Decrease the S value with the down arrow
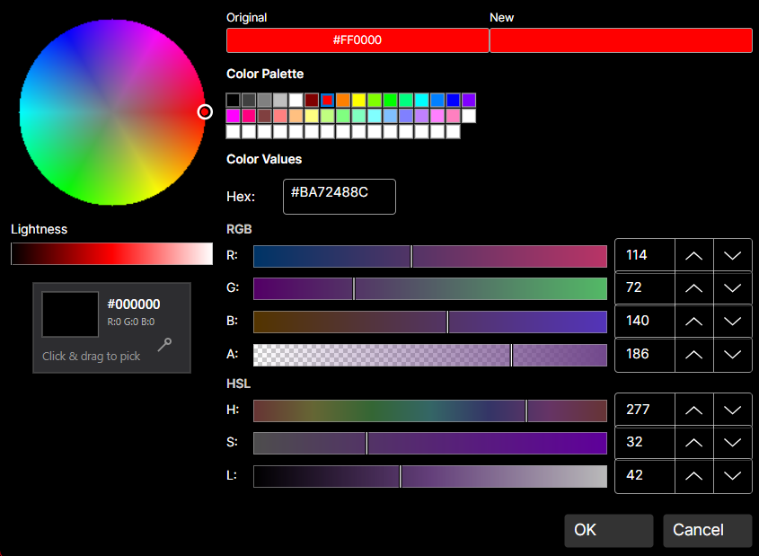 pyautogui.click(x=732, y=443)
